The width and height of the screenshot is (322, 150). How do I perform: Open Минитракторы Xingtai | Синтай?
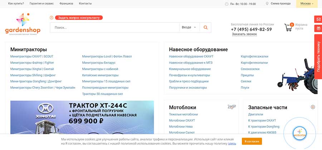pyautogui.click(x=32, y=69)
